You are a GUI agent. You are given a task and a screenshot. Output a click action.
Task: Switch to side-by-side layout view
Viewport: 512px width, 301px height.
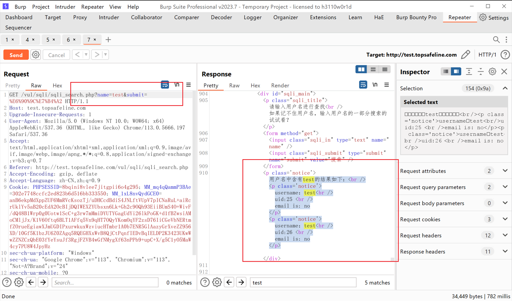[361, 69]
